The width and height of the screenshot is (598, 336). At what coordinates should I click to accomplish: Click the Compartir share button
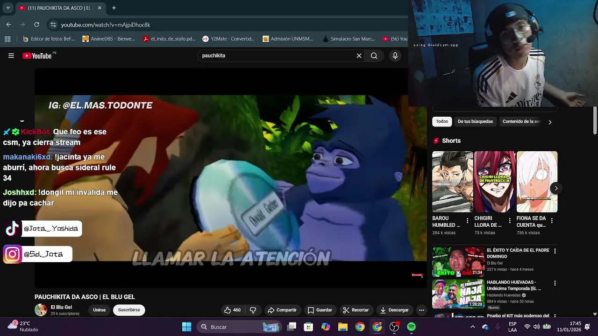pyautogui.click(x=282, y=310)
